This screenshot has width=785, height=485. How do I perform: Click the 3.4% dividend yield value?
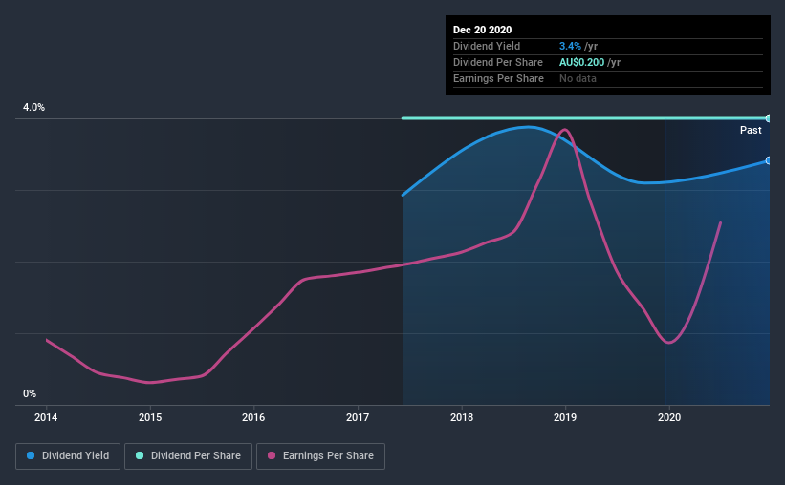click(570, 46)
